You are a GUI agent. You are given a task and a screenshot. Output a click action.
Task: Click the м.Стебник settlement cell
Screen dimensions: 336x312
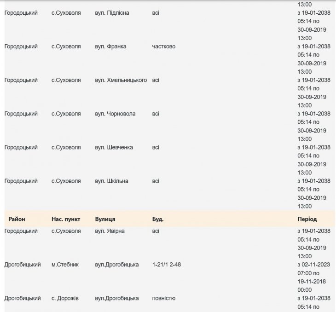pyautogui.click(x=65, y=265)
